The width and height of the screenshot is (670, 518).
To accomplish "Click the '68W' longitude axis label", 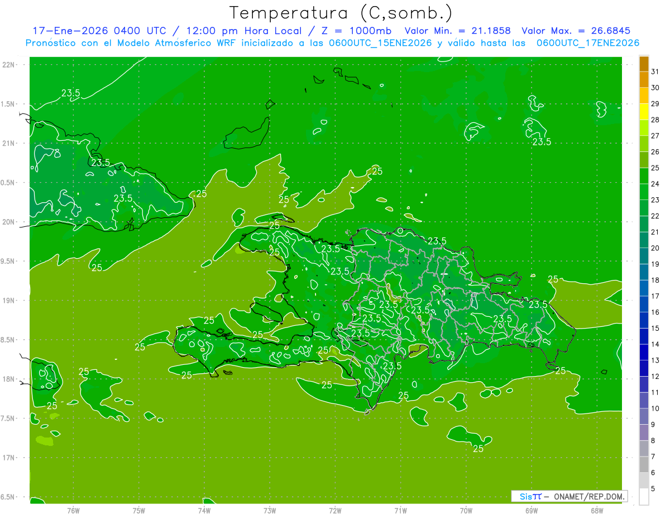I will 597,511.
